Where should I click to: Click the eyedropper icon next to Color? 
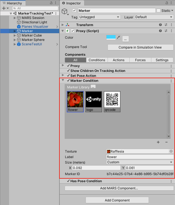click(119, 37)
